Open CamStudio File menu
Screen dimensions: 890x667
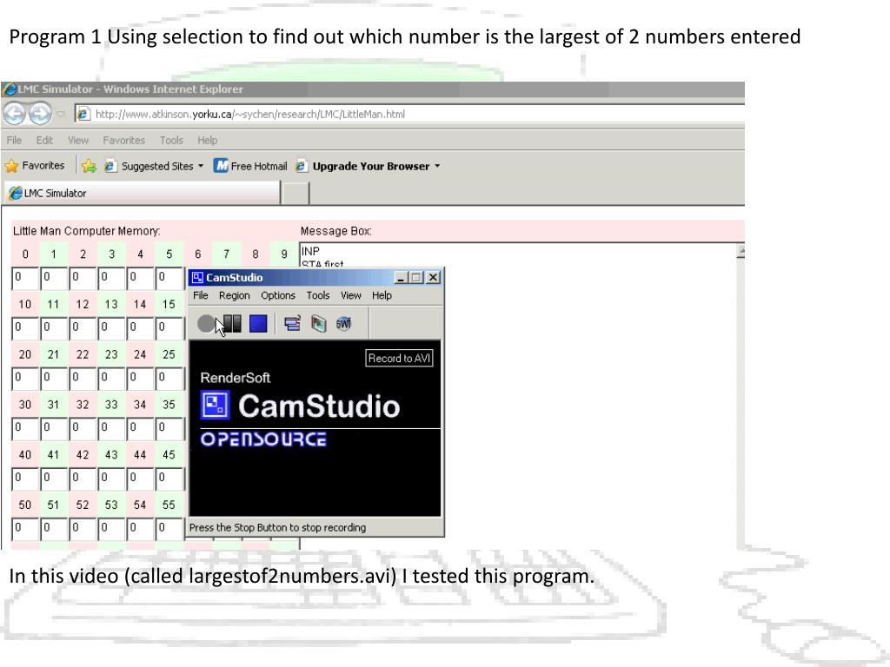[x=201, y=295]
